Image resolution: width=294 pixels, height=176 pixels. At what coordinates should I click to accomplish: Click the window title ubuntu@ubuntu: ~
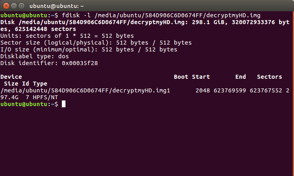tap(57, 6)
